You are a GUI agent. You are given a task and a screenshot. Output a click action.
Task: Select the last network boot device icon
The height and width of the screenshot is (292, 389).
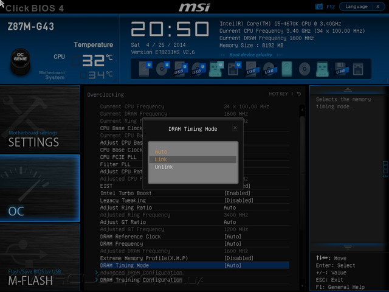click(358, 69)
